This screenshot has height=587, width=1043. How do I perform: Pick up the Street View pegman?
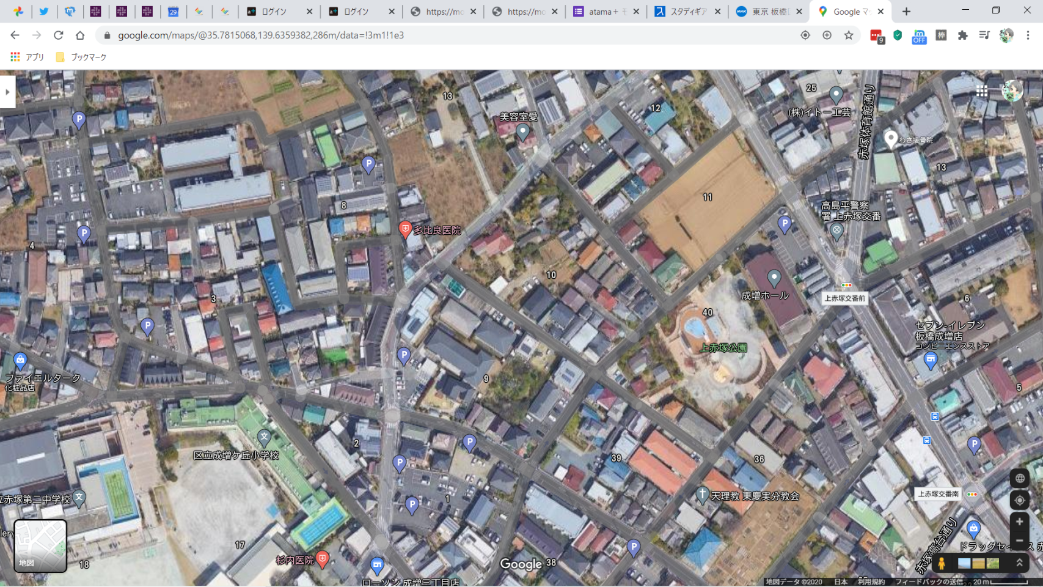point(942,563)
